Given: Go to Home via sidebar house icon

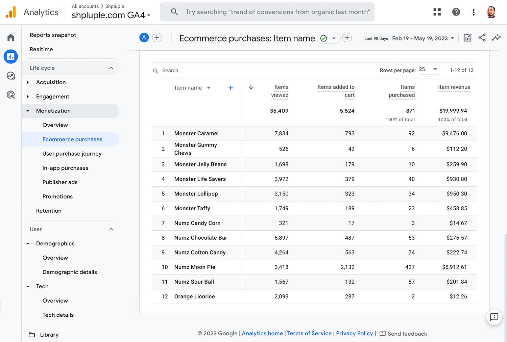Looking at the screenshot, I should click(x=11, y=37).
